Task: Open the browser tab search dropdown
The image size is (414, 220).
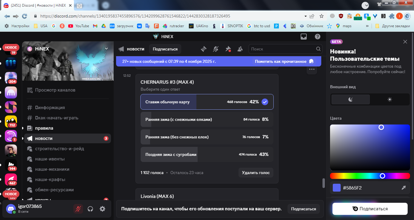Action: coord(365,5)
